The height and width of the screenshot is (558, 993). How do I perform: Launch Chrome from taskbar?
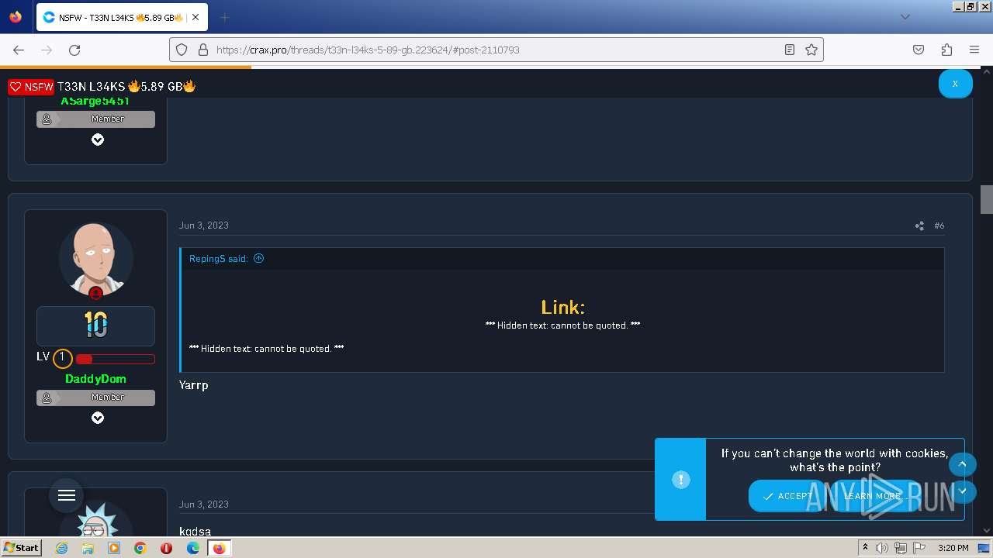point(140,548)
